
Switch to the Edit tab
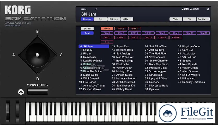(x=100, y=19)
